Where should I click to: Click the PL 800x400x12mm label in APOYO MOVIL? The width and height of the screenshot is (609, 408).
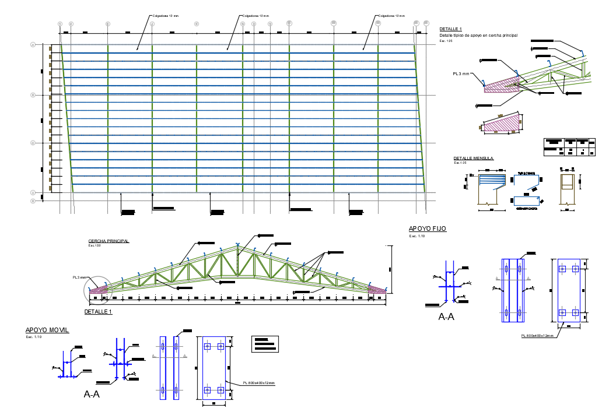tap(259, 383)
